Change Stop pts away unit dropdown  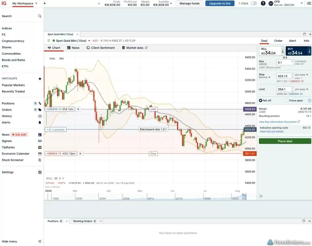pyautogui.click(x=307, y=75)
